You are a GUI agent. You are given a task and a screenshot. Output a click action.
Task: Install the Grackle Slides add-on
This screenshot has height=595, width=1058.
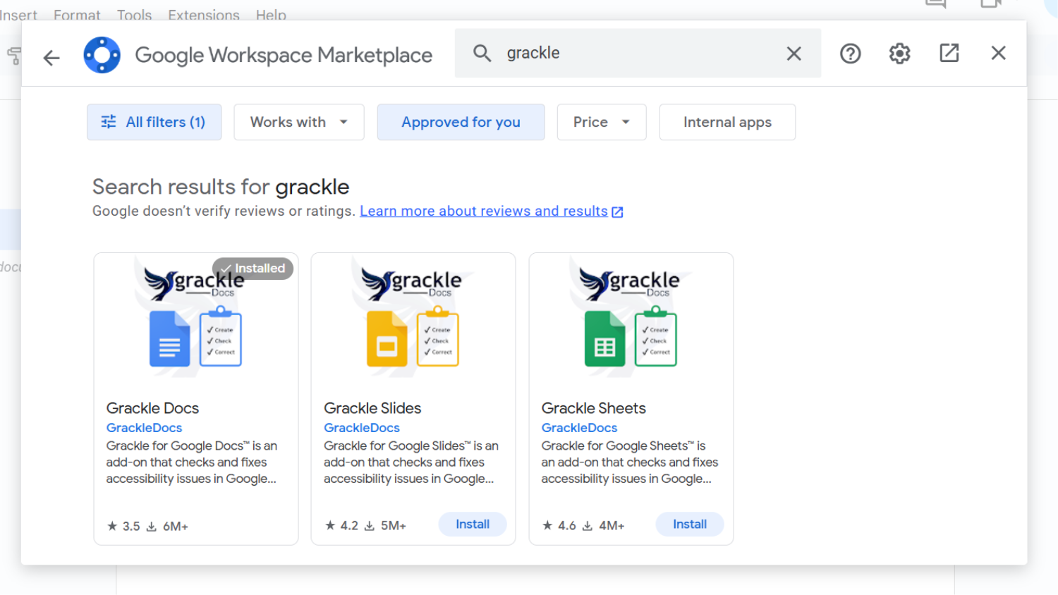[x=472, y=524]
